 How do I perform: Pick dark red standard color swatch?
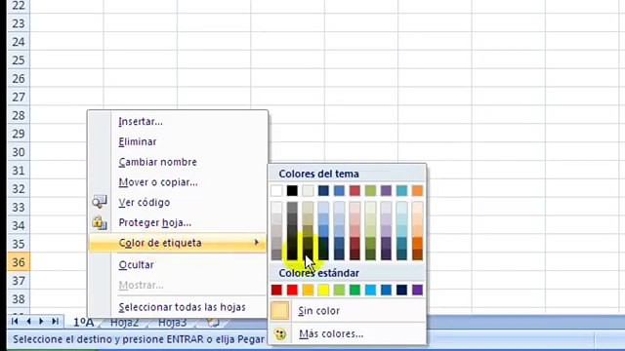pos(276,290)
